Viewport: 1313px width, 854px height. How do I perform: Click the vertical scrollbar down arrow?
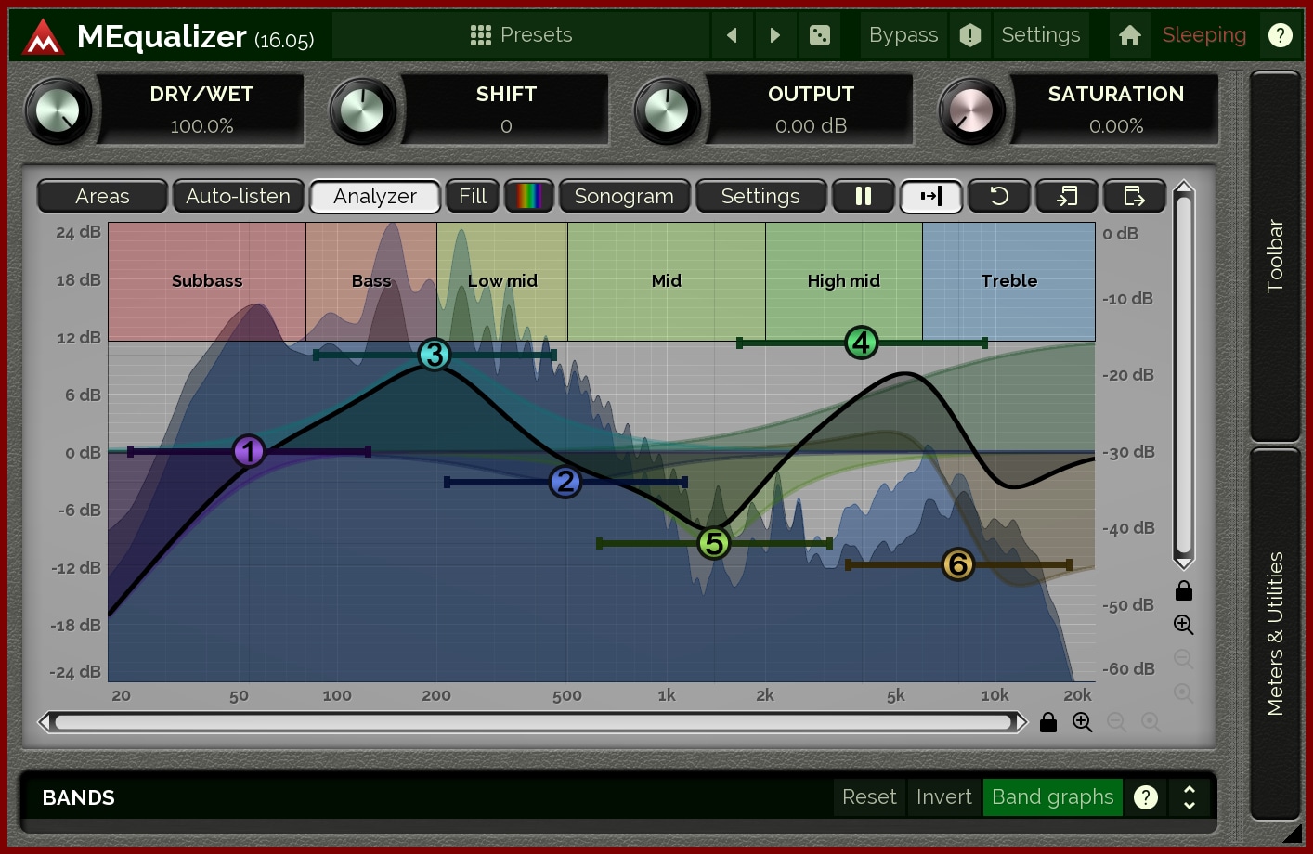click(1183, 563)
